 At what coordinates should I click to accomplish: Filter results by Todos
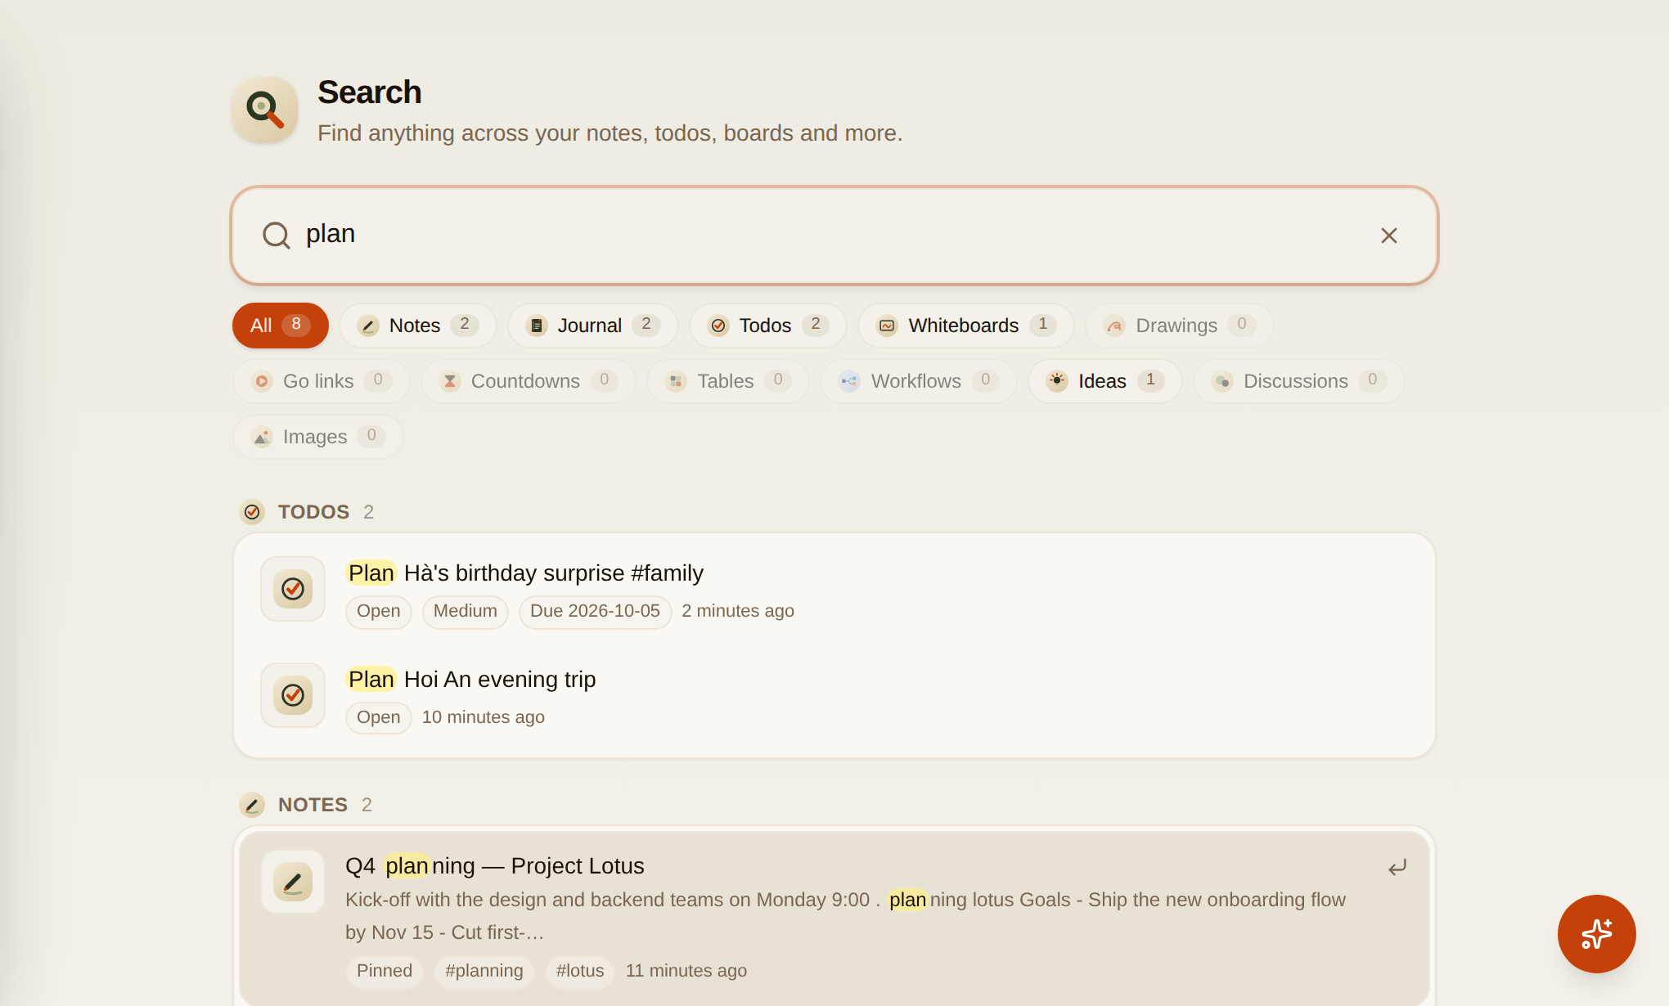[x=768, y=326]
